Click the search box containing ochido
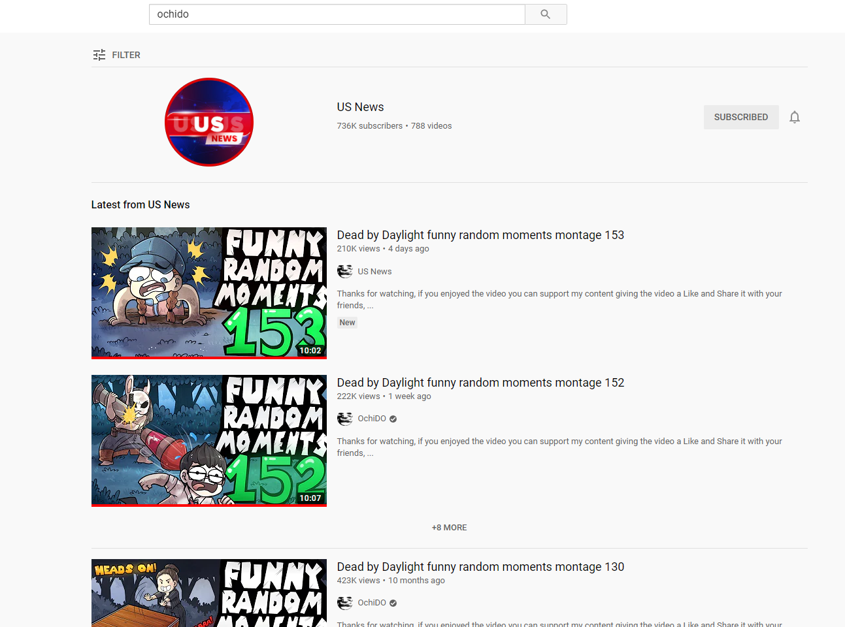The image size is (845, 627). coord(337,14)
